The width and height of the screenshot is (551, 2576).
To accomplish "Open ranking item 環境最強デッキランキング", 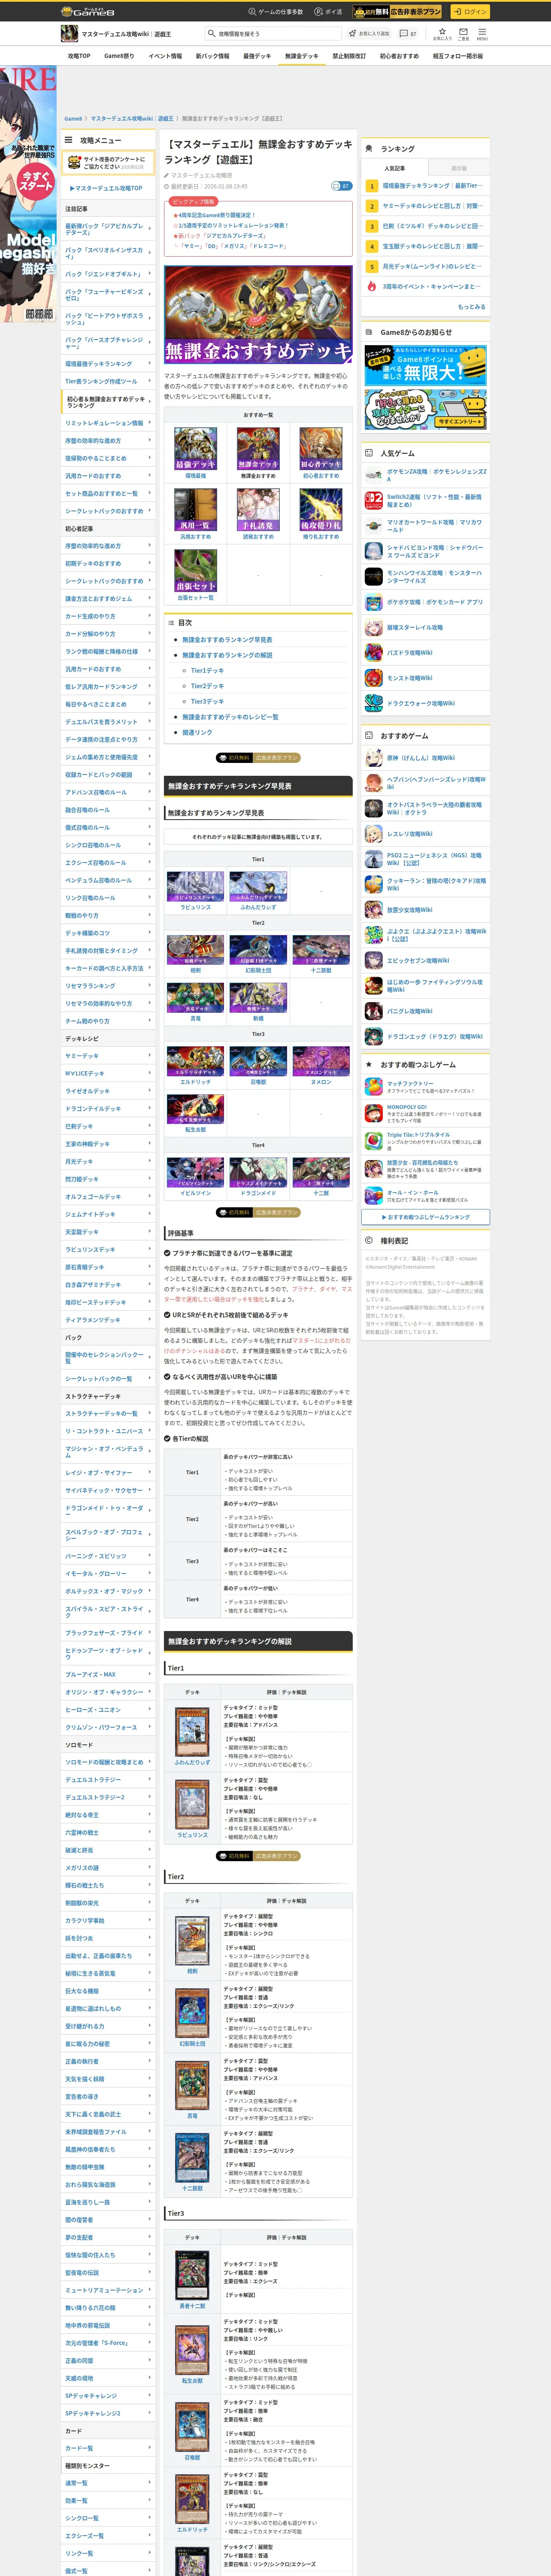I will [426, 185].
